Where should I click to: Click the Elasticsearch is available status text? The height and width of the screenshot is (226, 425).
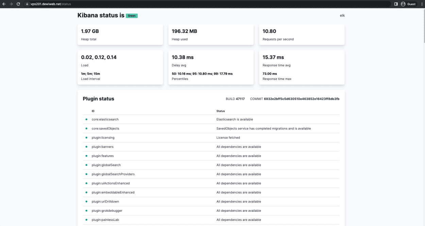(235, 119)
